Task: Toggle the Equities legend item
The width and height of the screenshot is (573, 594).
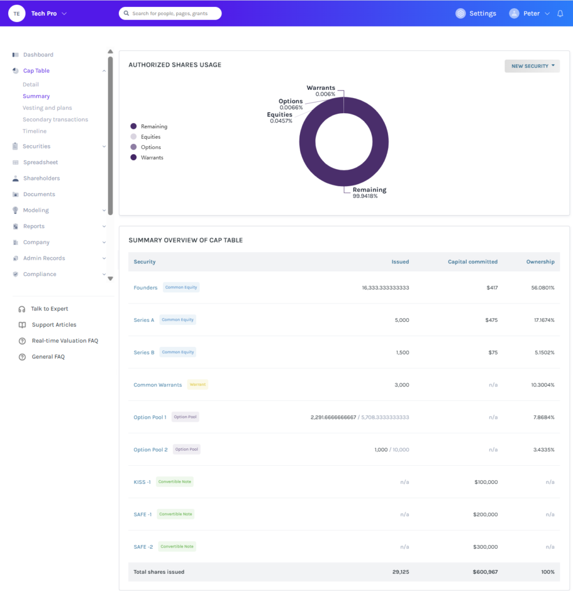Action: point(146,137)
